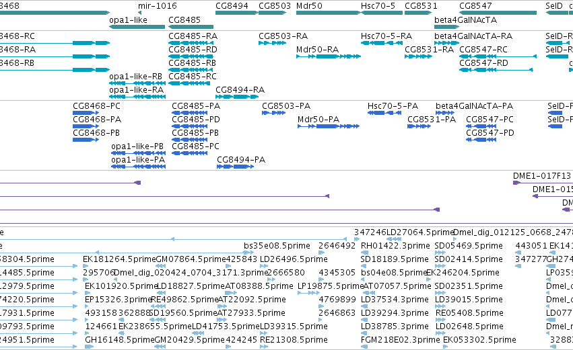
Task: Select the opa1-like-PA protein label
Action: click(138, 160)
